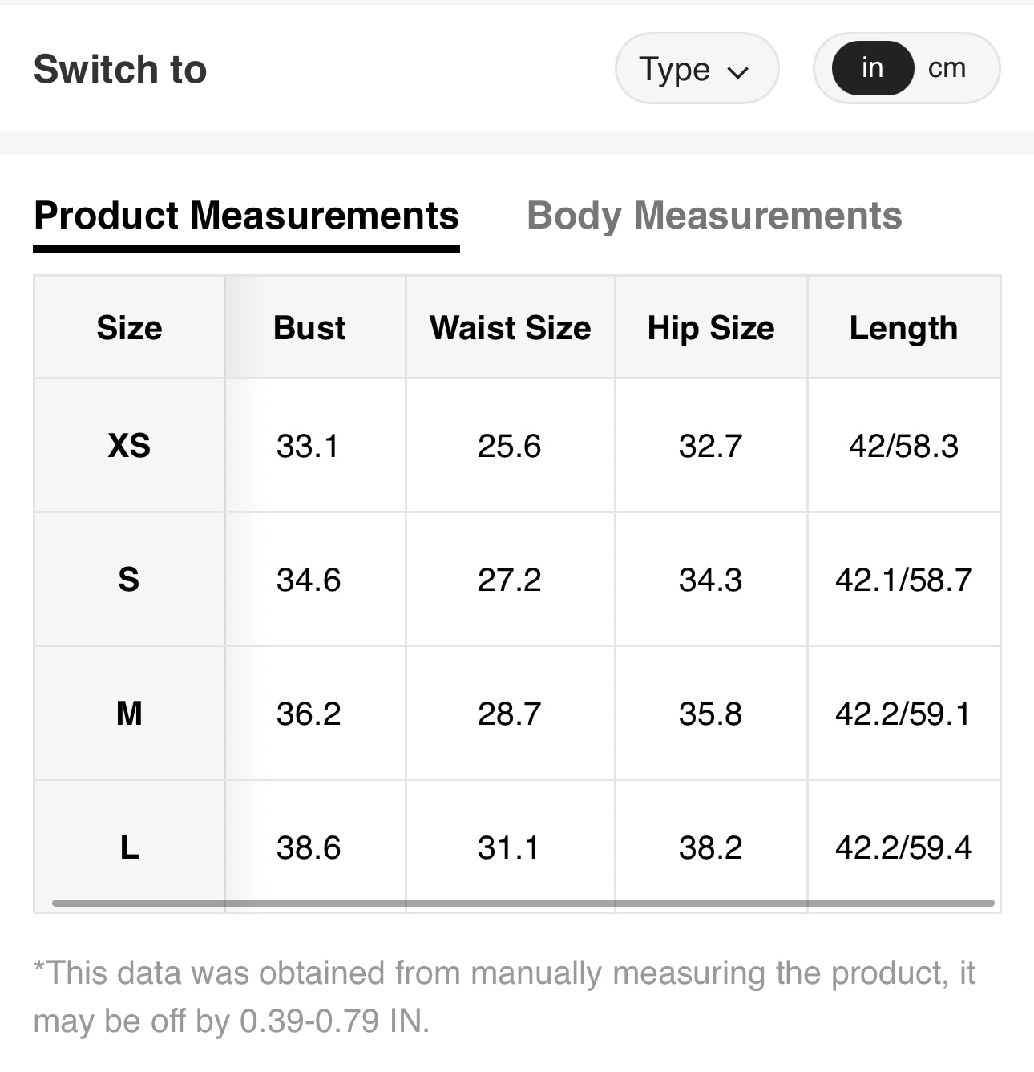Click the Bust column header
Image resolution: width=1034 pixels, height=1072 pixels.
309,328
